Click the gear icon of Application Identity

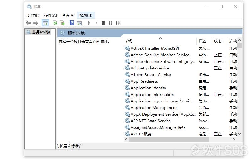(128, 88)
